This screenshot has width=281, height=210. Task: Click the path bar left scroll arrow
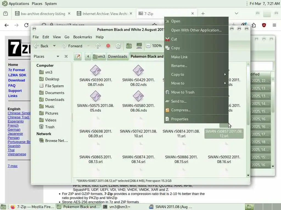click(x=88, y=56)
